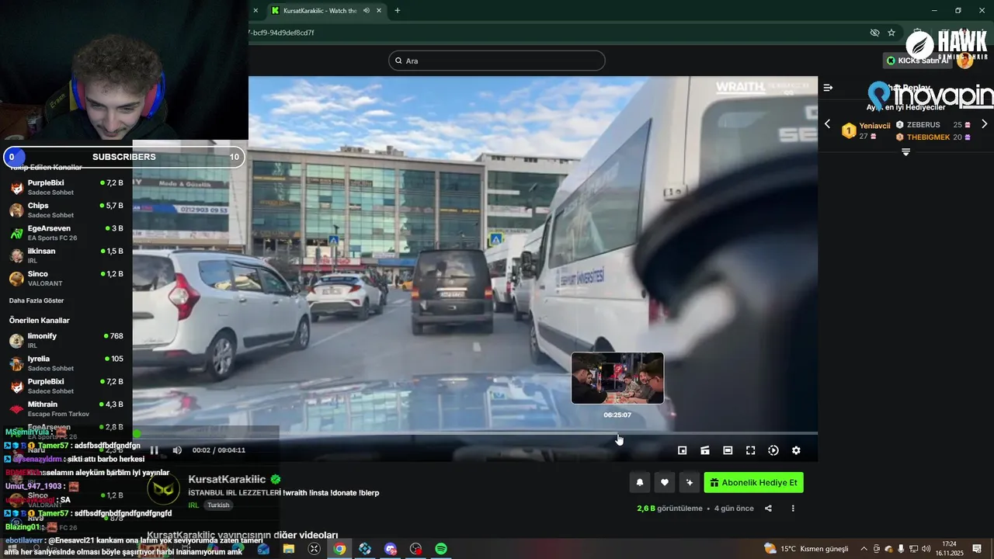Open Chips channel in sidebar
The height and width of the screenshot is (559, 994).
click(67, 210)
